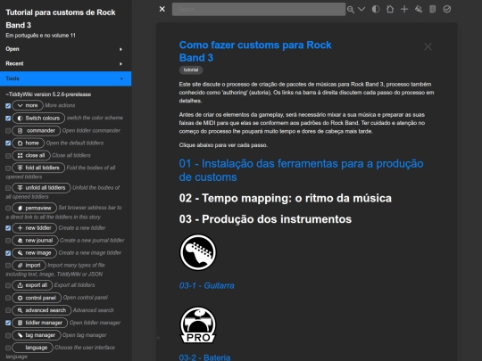The height and width of the screenshot is (361, 482).
Task: Enable the 'control panel' checkbox
Action: [8, 298]
